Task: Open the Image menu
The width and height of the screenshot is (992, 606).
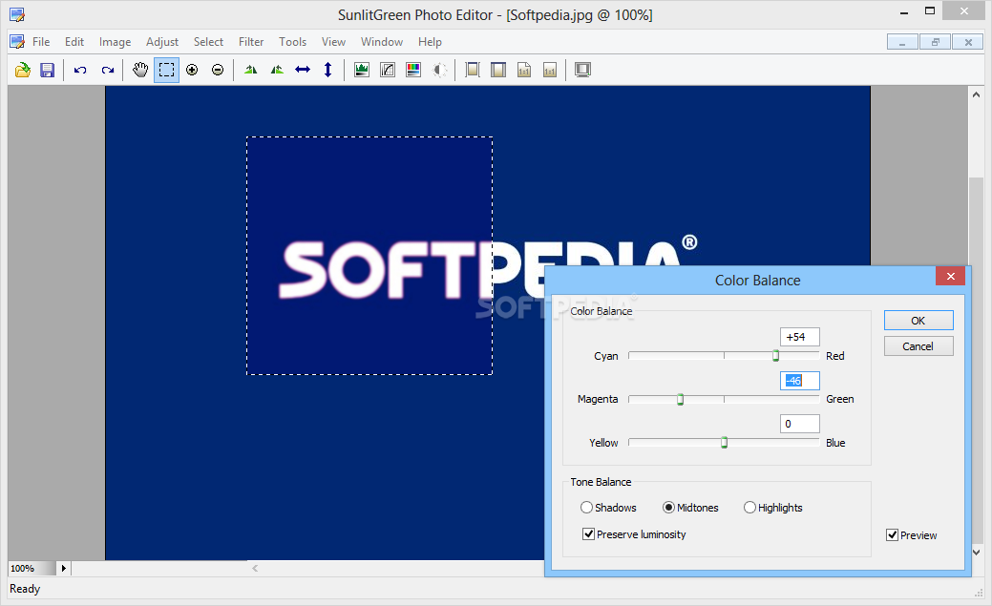Action: (116, 42)
